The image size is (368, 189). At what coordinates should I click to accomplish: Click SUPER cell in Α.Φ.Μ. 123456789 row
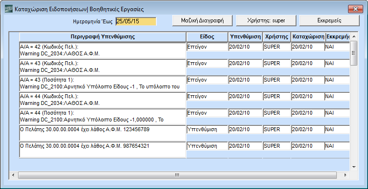[276, 130]
